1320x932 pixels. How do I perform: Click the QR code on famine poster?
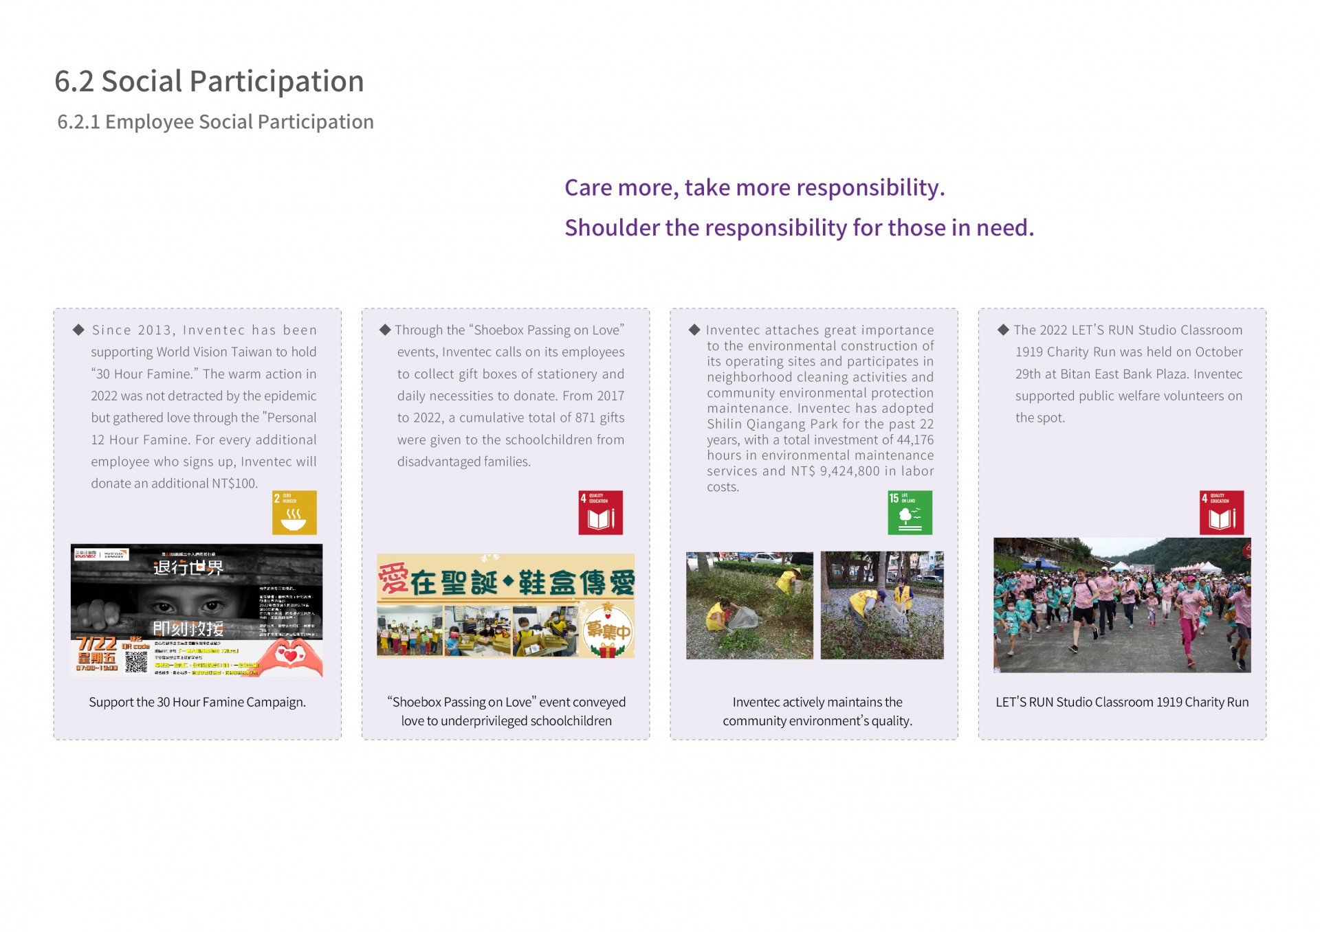(136, 662)
